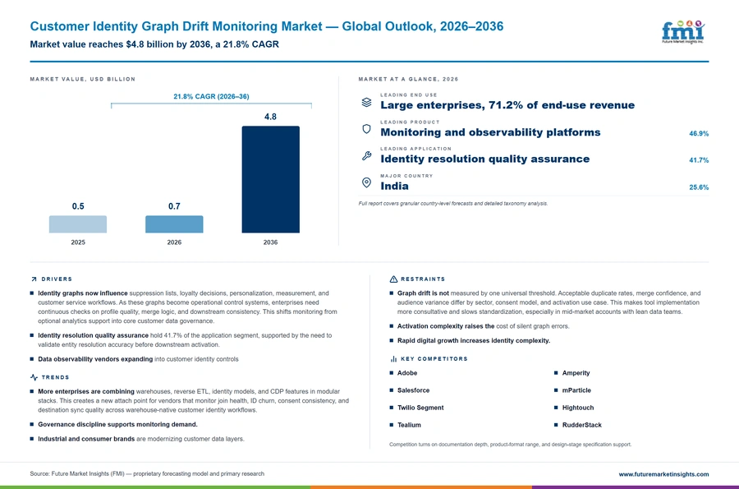Click the 4.8 value above the 2036 bar
The height and width of the screenshot is (489, 739).
[270, 117]
